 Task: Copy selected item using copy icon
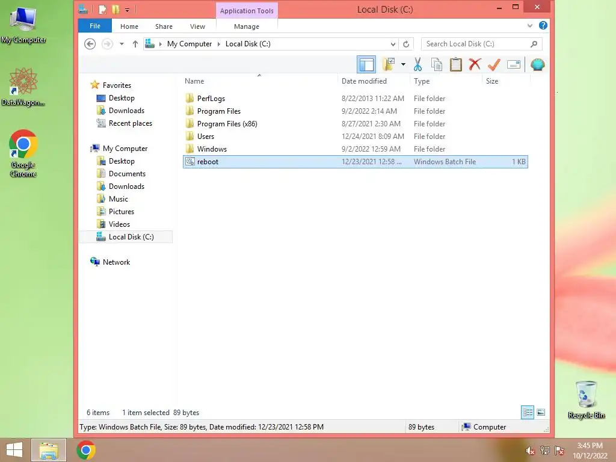pyautogui.click(x=437, y=64)
